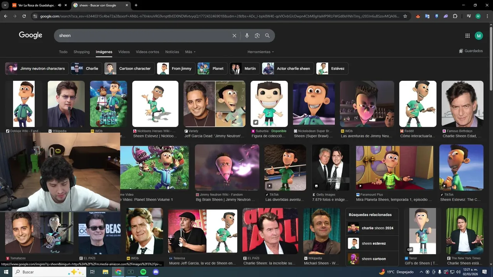Screen dimensions: 493x277
Task: Open the Michael Sheen Wikipedia thumbnail
Action: pyautogui.click(x=322, y=231)
